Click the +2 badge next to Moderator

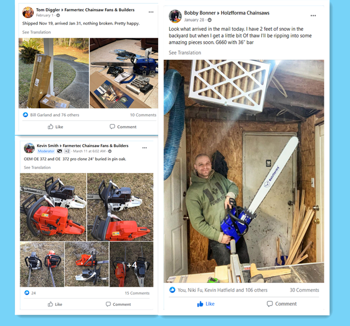click(67, 151)
